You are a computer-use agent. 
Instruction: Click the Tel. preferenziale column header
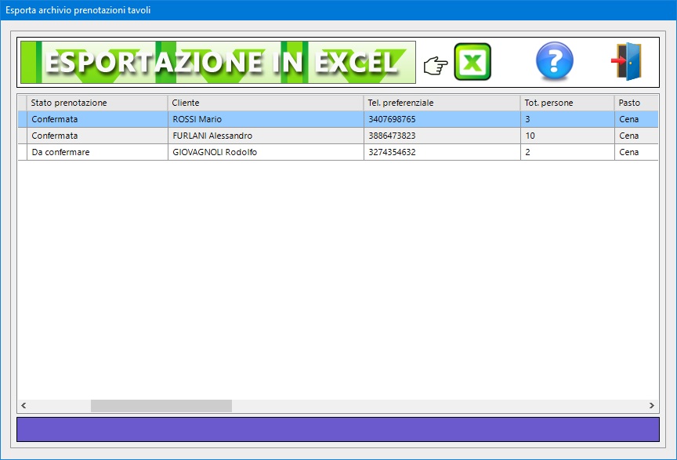tap(442, 103)
